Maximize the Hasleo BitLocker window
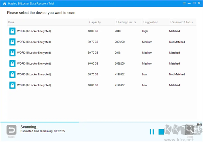Screen dimensions: 203x142 click(194, 3)
